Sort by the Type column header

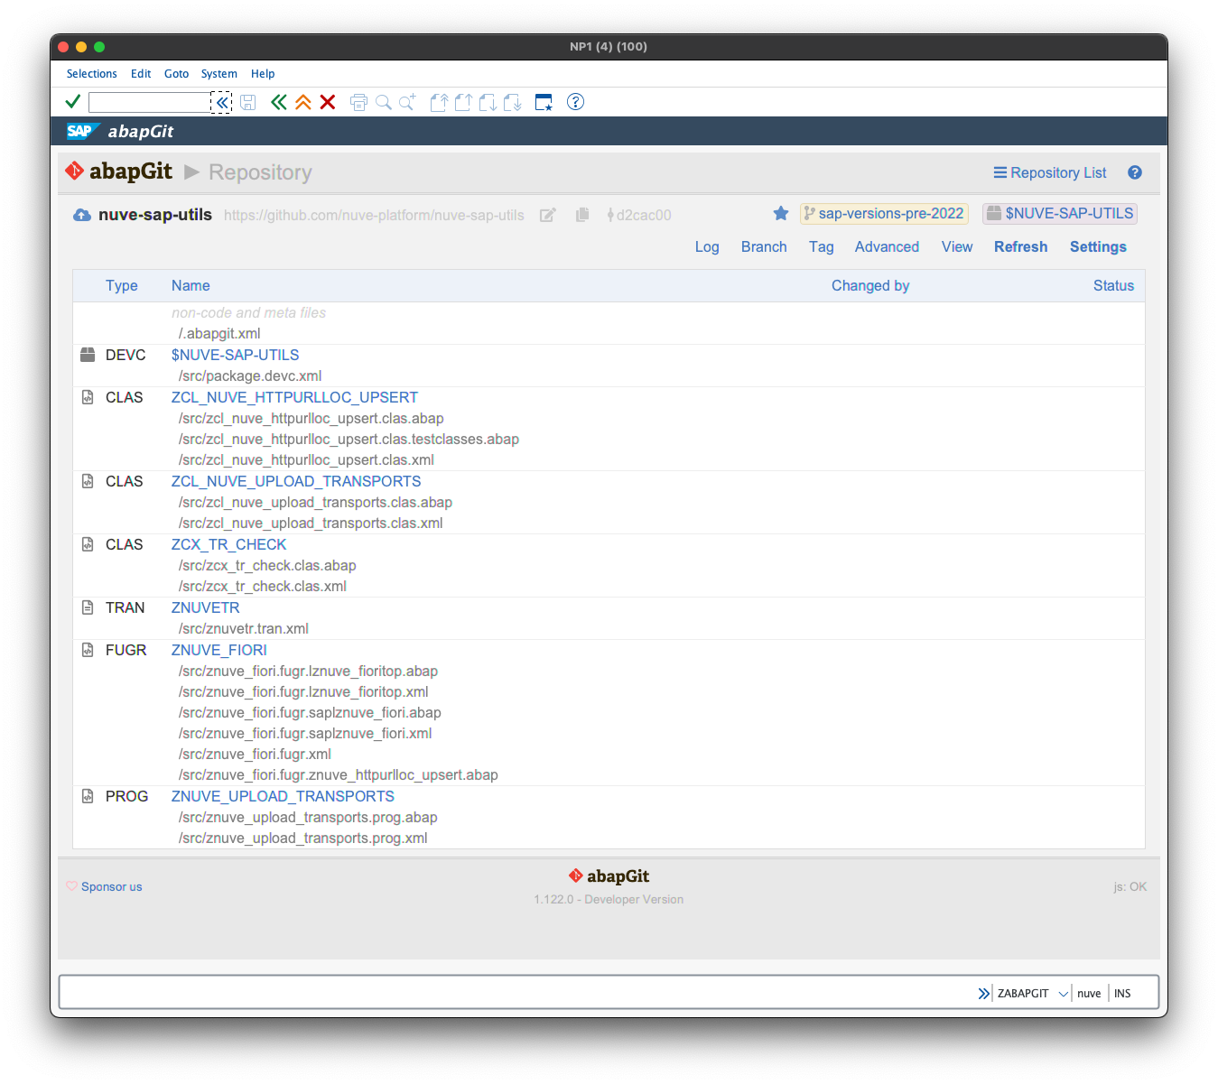122,286
